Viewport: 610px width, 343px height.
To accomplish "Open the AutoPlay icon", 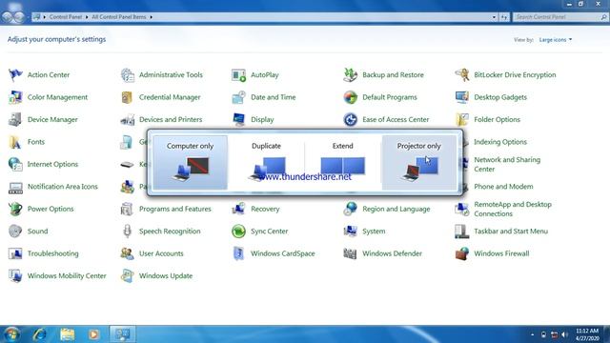I will click(238, 74).
